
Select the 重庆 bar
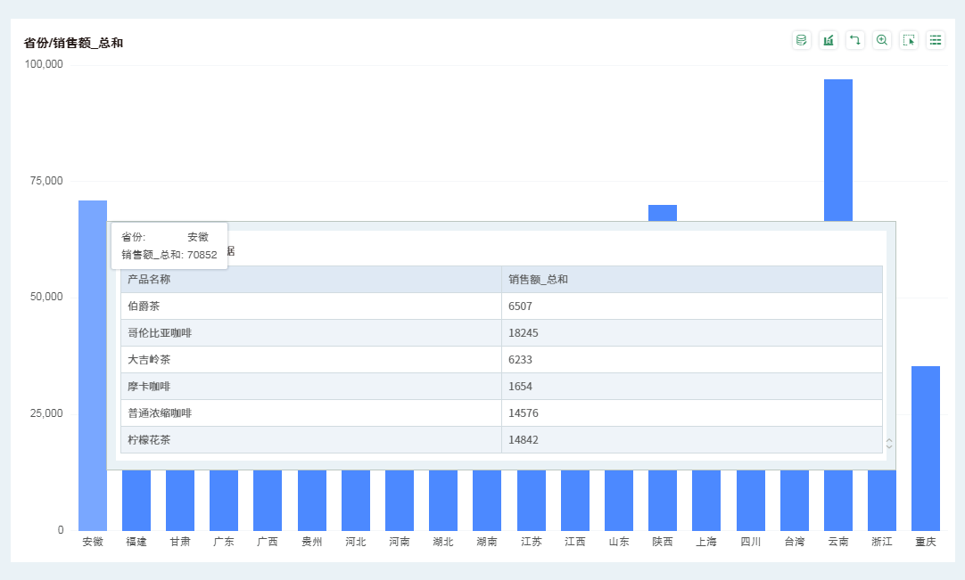point(925,445)
